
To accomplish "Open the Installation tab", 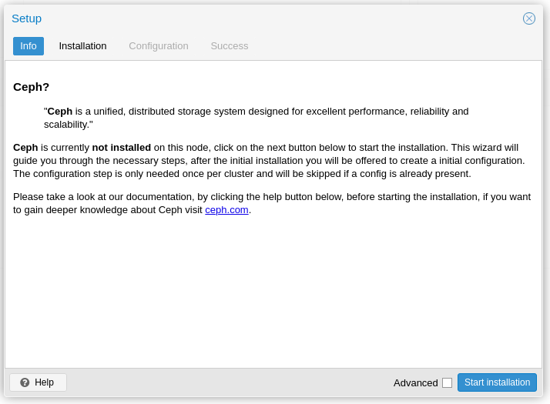I will pos(82,46).
